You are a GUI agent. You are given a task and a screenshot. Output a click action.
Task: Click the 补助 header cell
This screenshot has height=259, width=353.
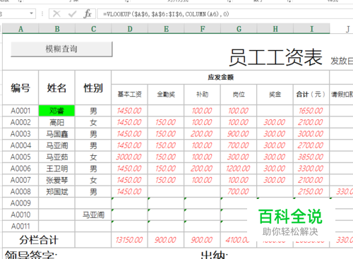(x=203, y=95)
